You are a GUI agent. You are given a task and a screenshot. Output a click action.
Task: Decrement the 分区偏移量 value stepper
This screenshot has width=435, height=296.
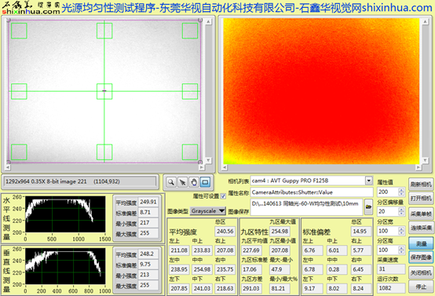(401, 214)
